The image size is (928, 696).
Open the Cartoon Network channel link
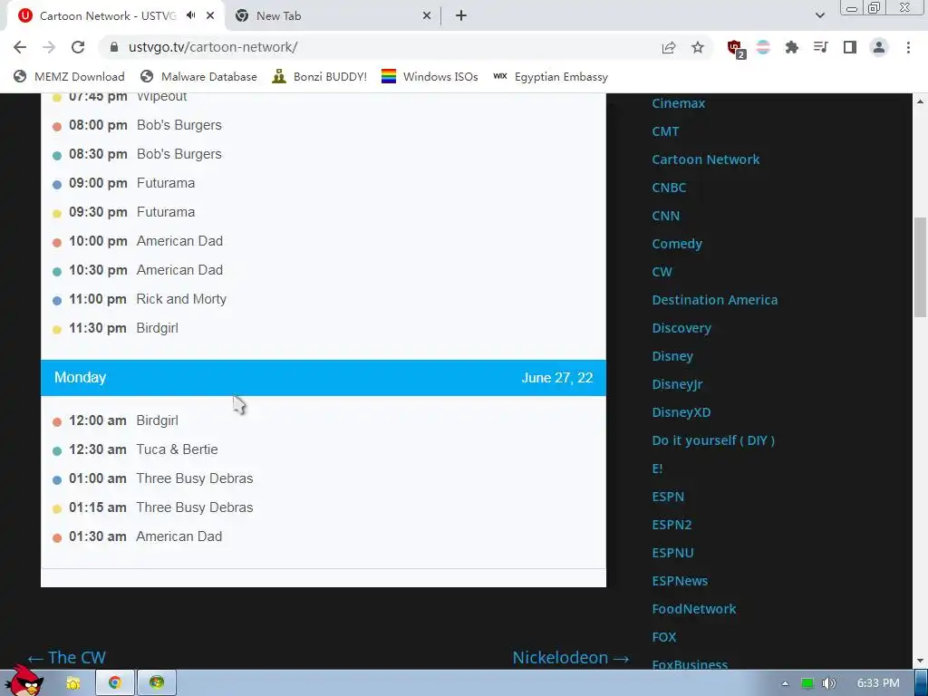705,159
